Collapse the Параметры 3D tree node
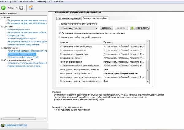The image size is (184, 130). point(2,48)
